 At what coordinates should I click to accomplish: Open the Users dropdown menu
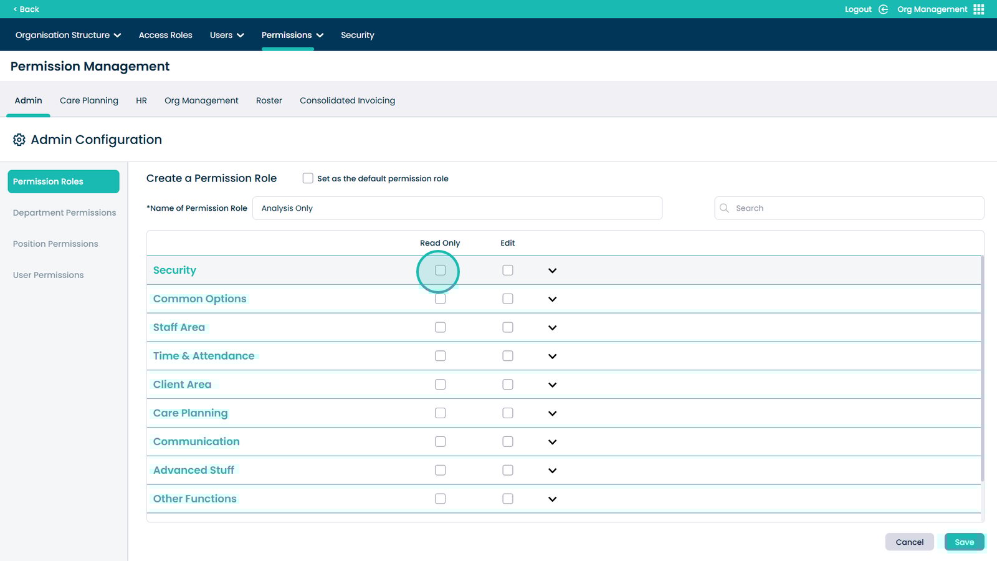coord(227,35)
